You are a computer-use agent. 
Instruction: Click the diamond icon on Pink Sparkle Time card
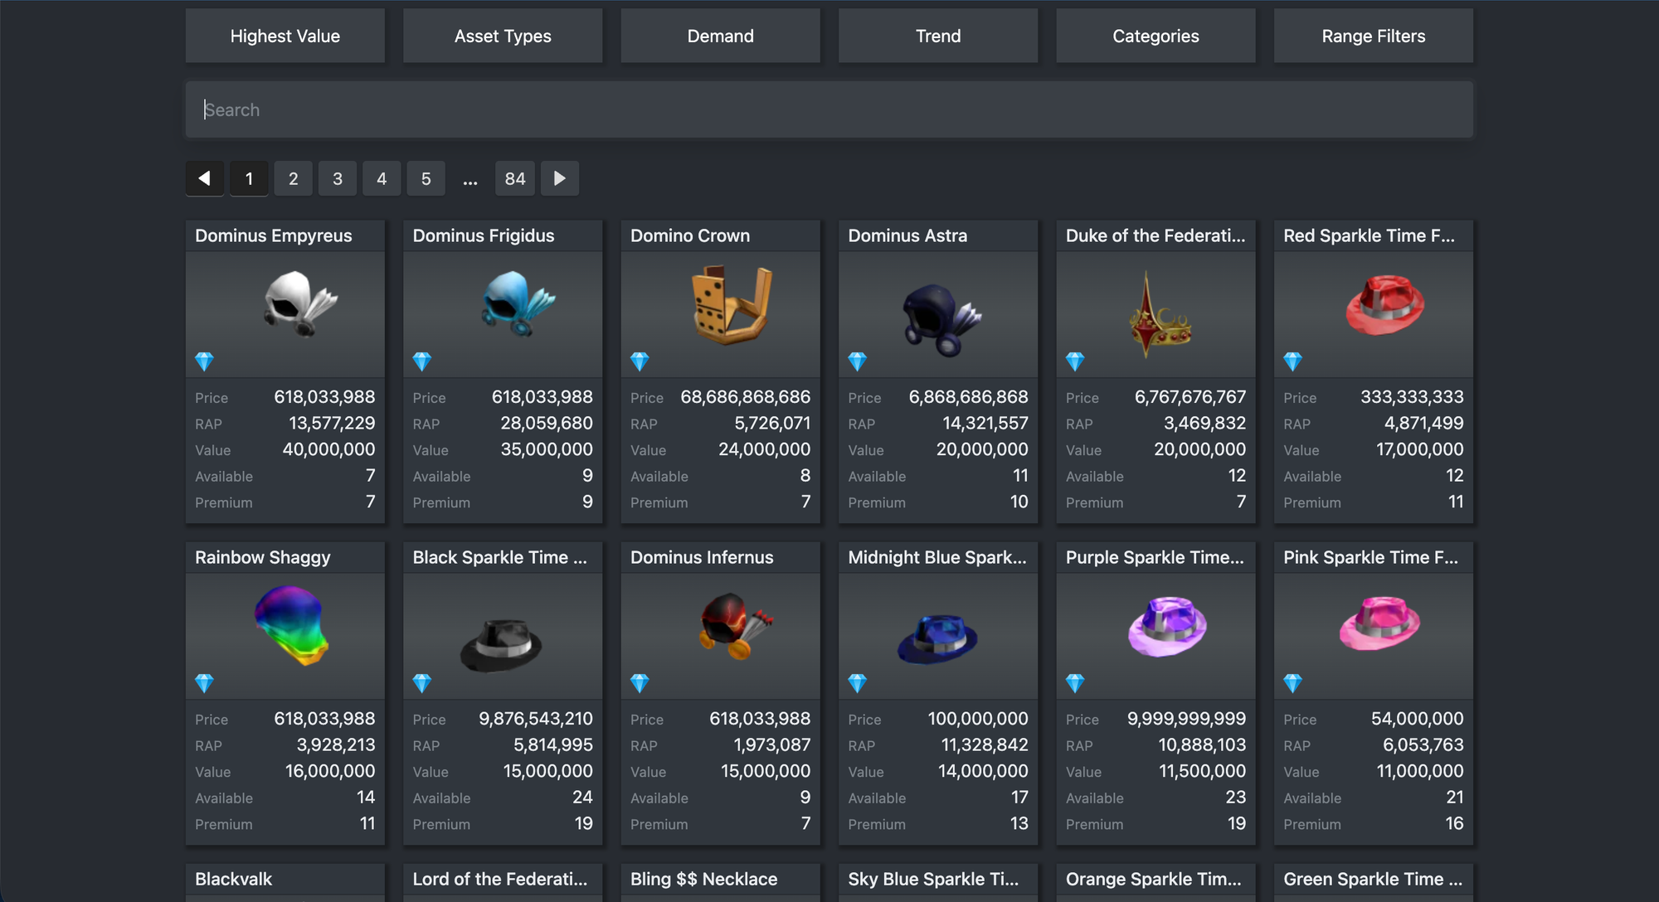tap(1292, 683)
